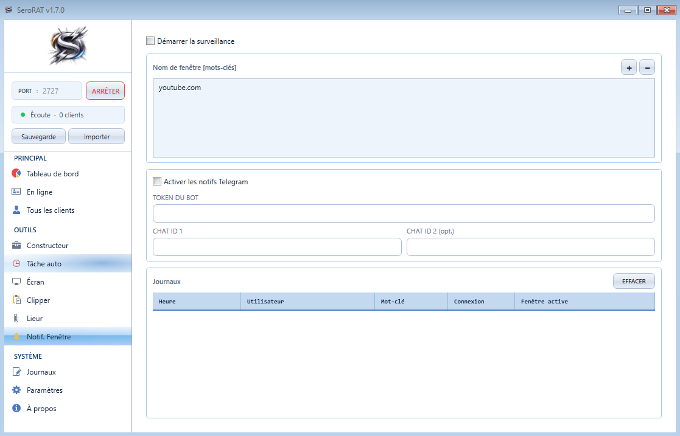Click the Écoute · 0 clients status box
680x436 pixels.
[x=68, y=114]
